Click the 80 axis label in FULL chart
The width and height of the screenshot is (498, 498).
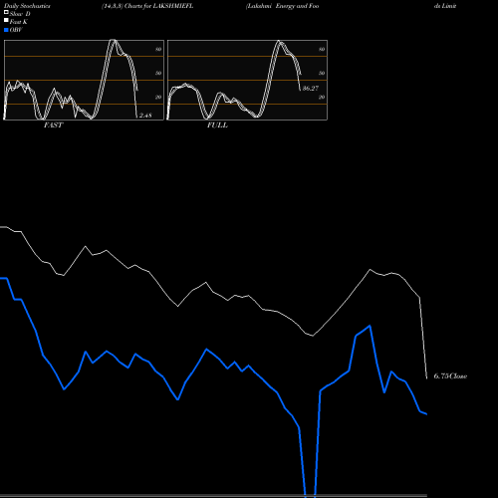click(x=322, y=49)
